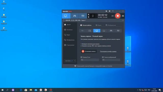
Task: Open the scheduled recording clock icon
Action: [x=110, y=11]
